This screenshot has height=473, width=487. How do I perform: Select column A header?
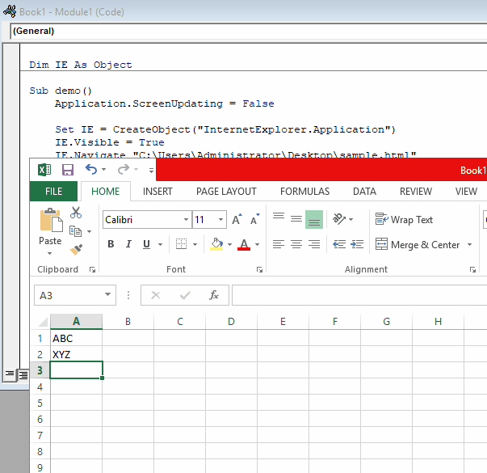77,321
